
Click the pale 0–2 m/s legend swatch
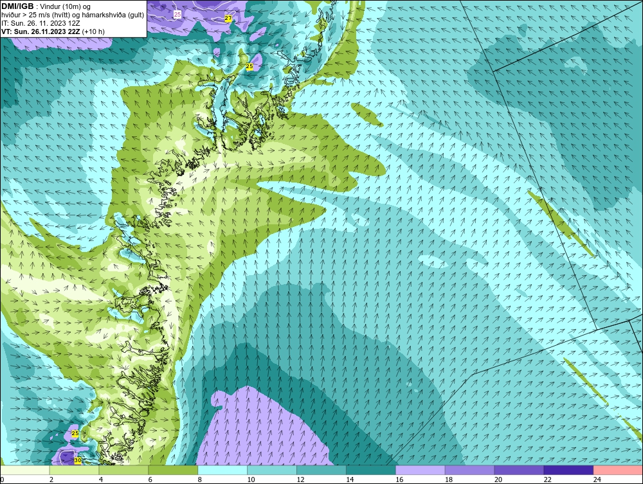[25, 470]
